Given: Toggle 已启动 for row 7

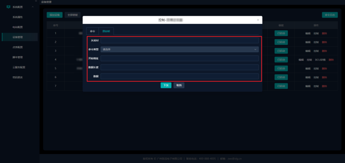Looking at the screenshot, I should 281,86.
